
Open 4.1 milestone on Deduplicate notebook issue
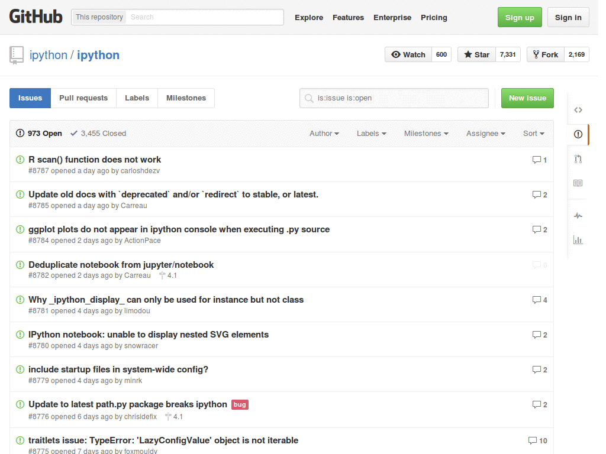[168, 275]
